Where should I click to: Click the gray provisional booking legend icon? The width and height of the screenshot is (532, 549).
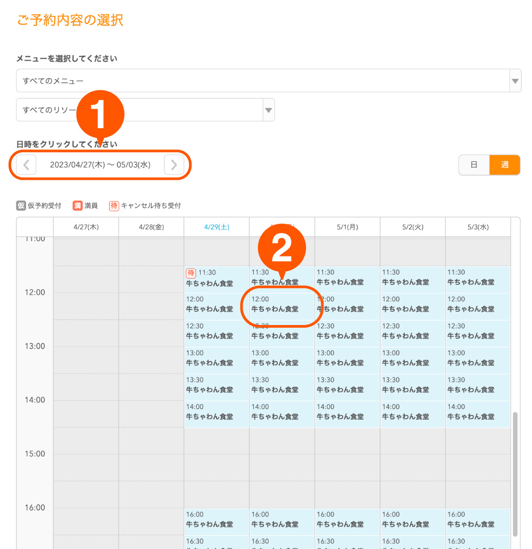pos(21,205)
